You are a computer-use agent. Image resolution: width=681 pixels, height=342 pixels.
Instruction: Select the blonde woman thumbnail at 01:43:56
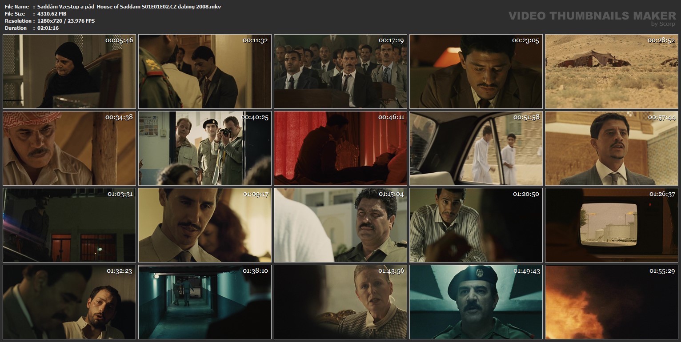tap(340, 302)
